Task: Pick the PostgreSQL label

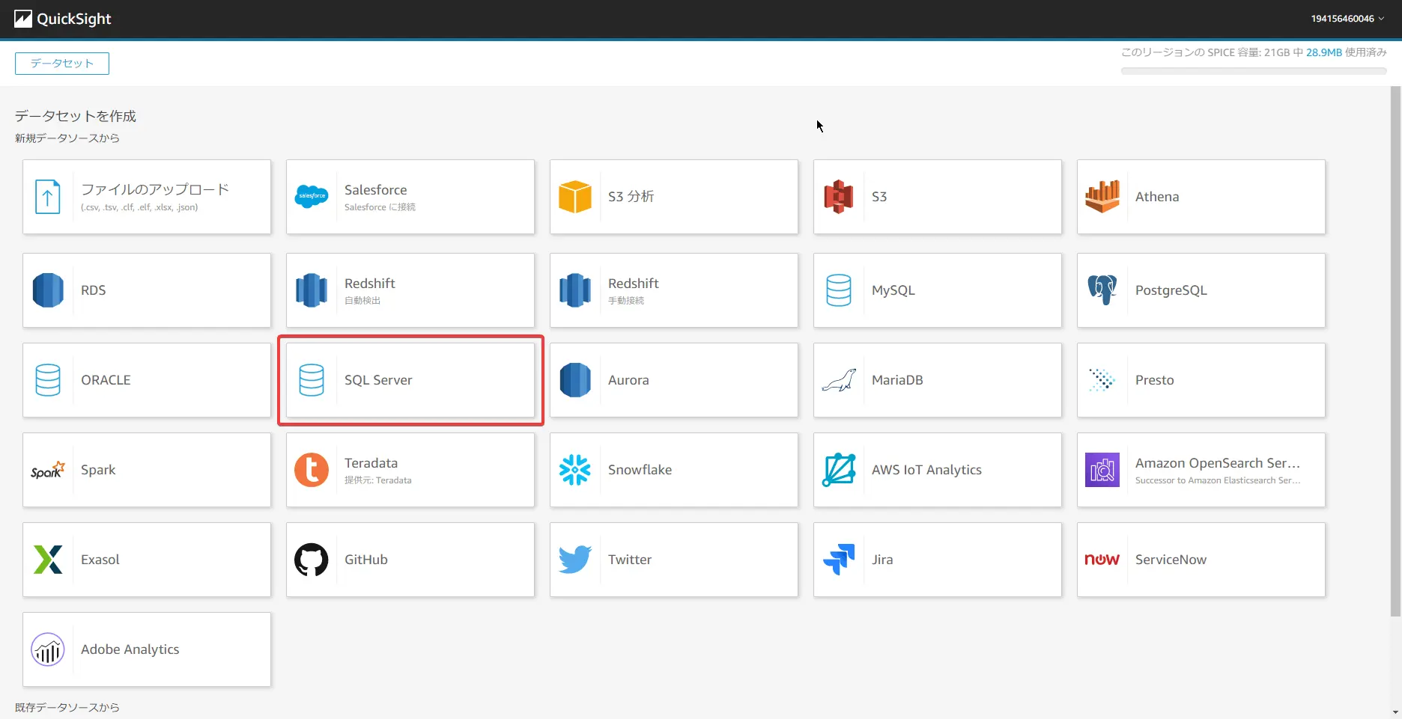Action: pos(1171,290)
